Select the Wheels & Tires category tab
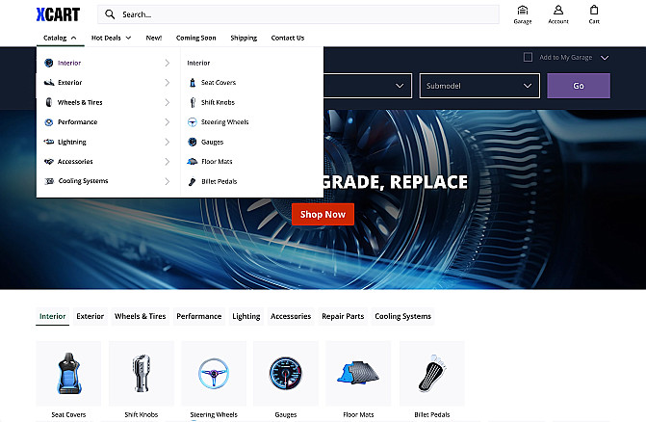This screenshot has width=646, height=422. pos(140,316)
